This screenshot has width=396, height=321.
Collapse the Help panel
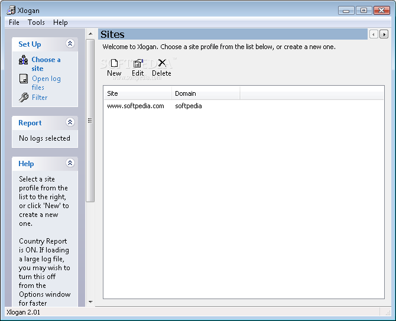[x=70, y=163]
